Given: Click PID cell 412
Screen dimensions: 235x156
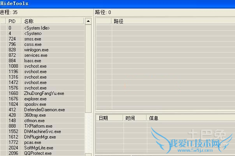Looking at the screenshot, I should [12, 110].
